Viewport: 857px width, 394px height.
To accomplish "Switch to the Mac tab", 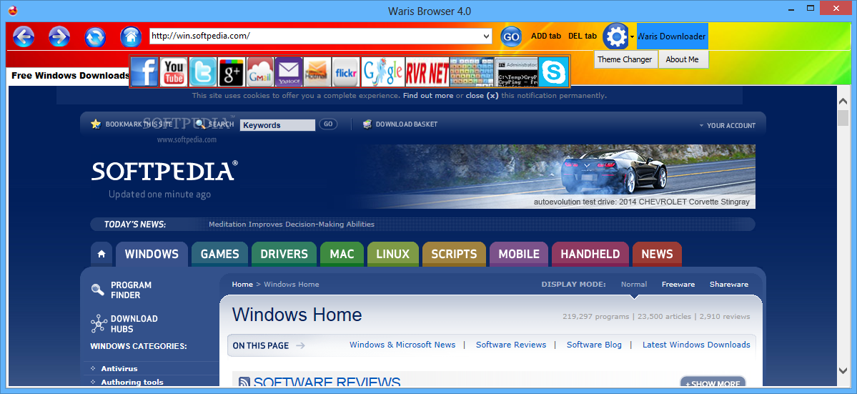I will tap(342, 254).
